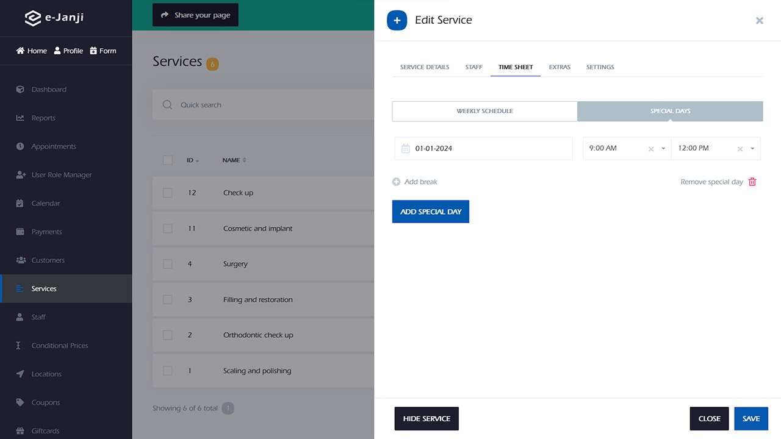
Task: Go to Reports in sidebar
Action: pyautogui.click(x=66, y=118)
